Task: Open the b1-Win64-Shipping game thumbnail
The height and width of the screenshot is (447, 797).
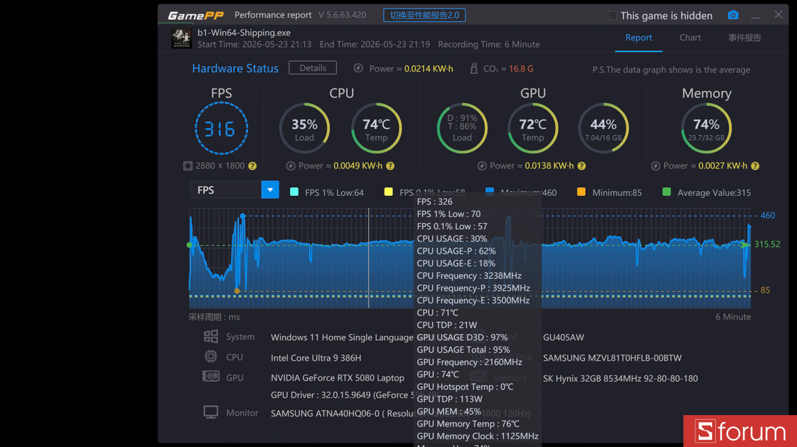Action: (182, 38)
